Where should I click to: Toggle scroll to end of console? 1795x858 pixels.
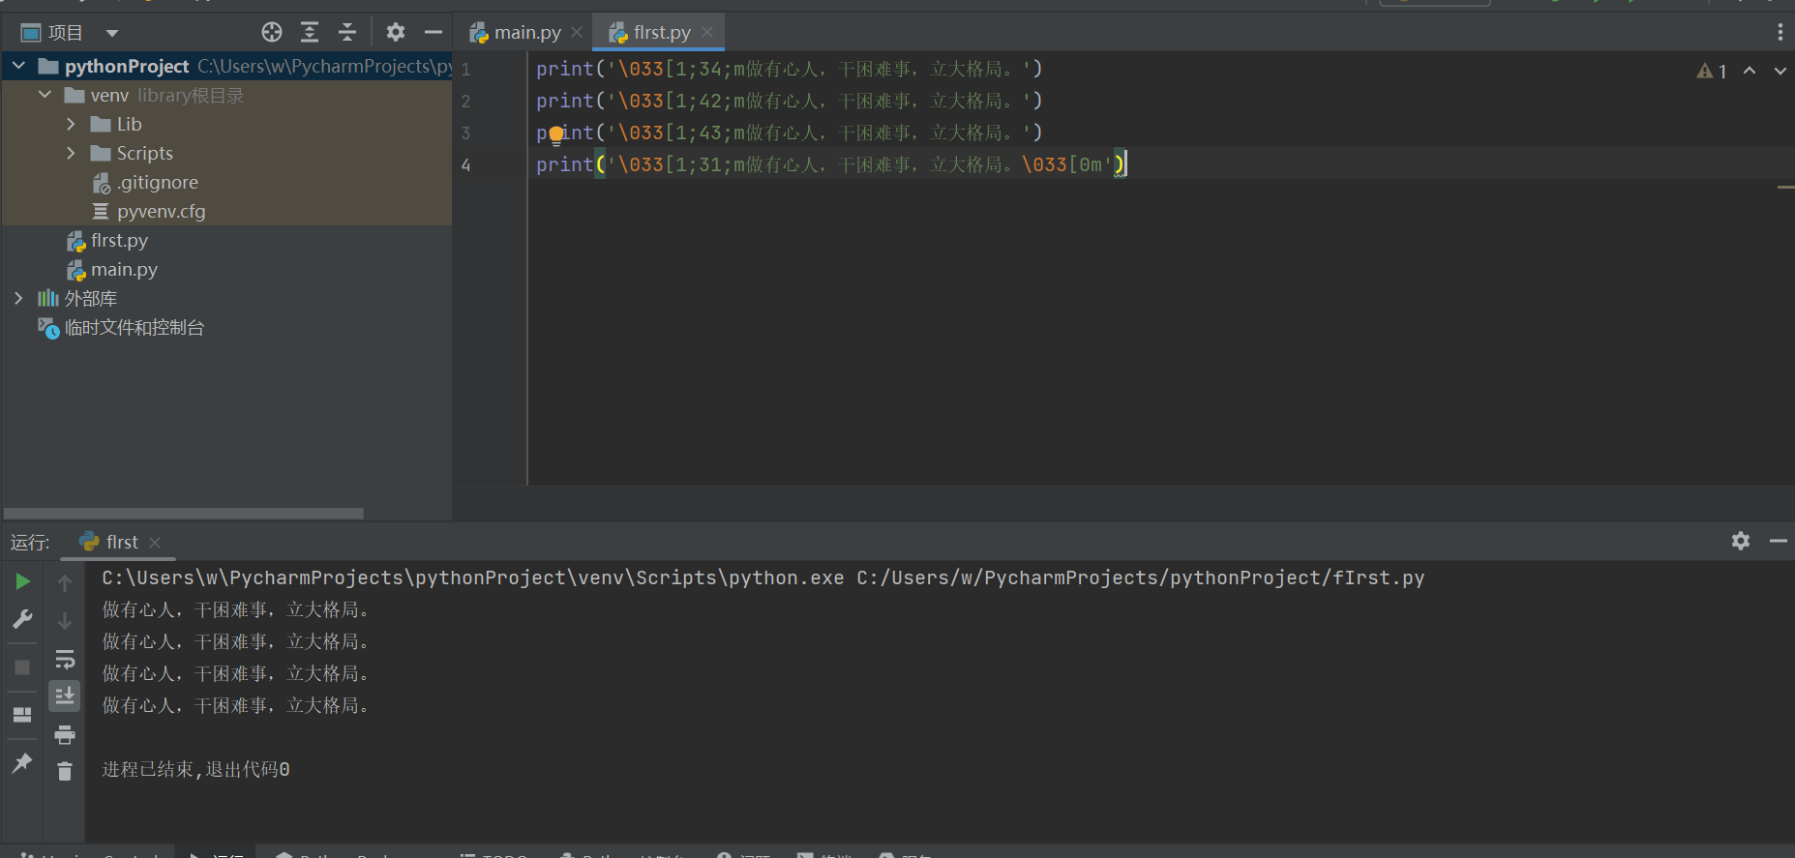65,695
